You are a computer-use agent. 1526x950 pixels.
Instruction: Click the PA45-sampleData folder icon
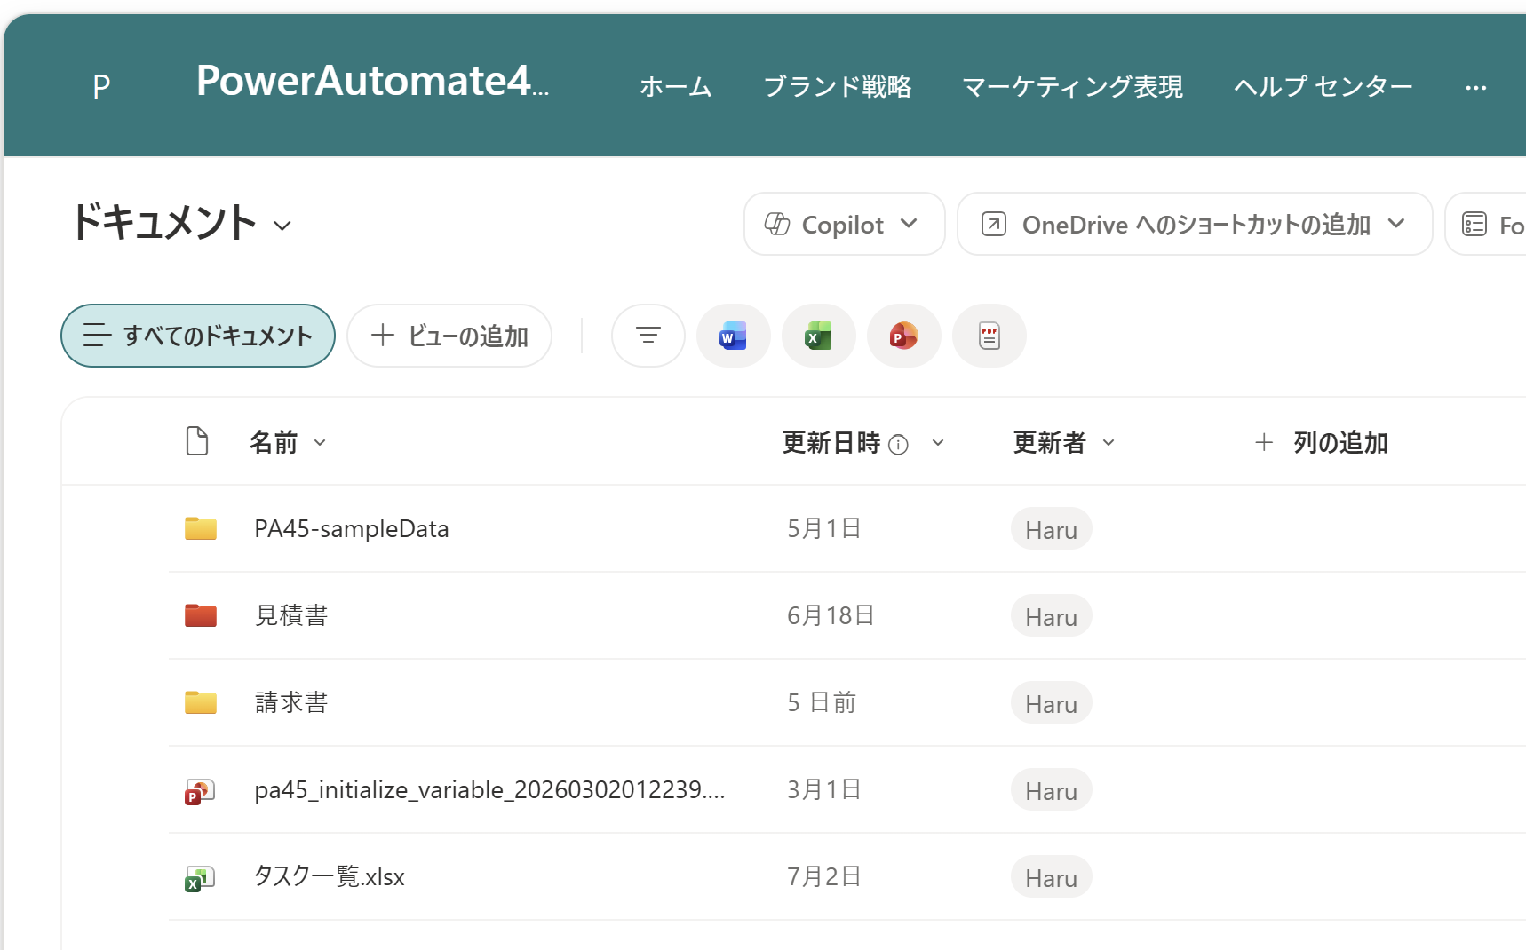pyautogui.click(x=201, y=528)
